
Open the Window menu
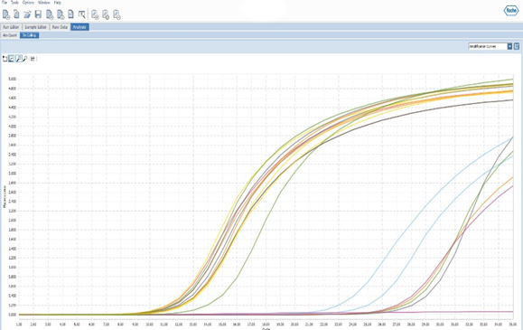tap(44, 3)
